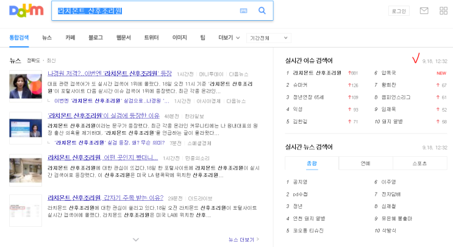Open headline '실검에 등장한 이유'
Image resolution: width=453 pixels, height=247 pixels.
point(104,115)
